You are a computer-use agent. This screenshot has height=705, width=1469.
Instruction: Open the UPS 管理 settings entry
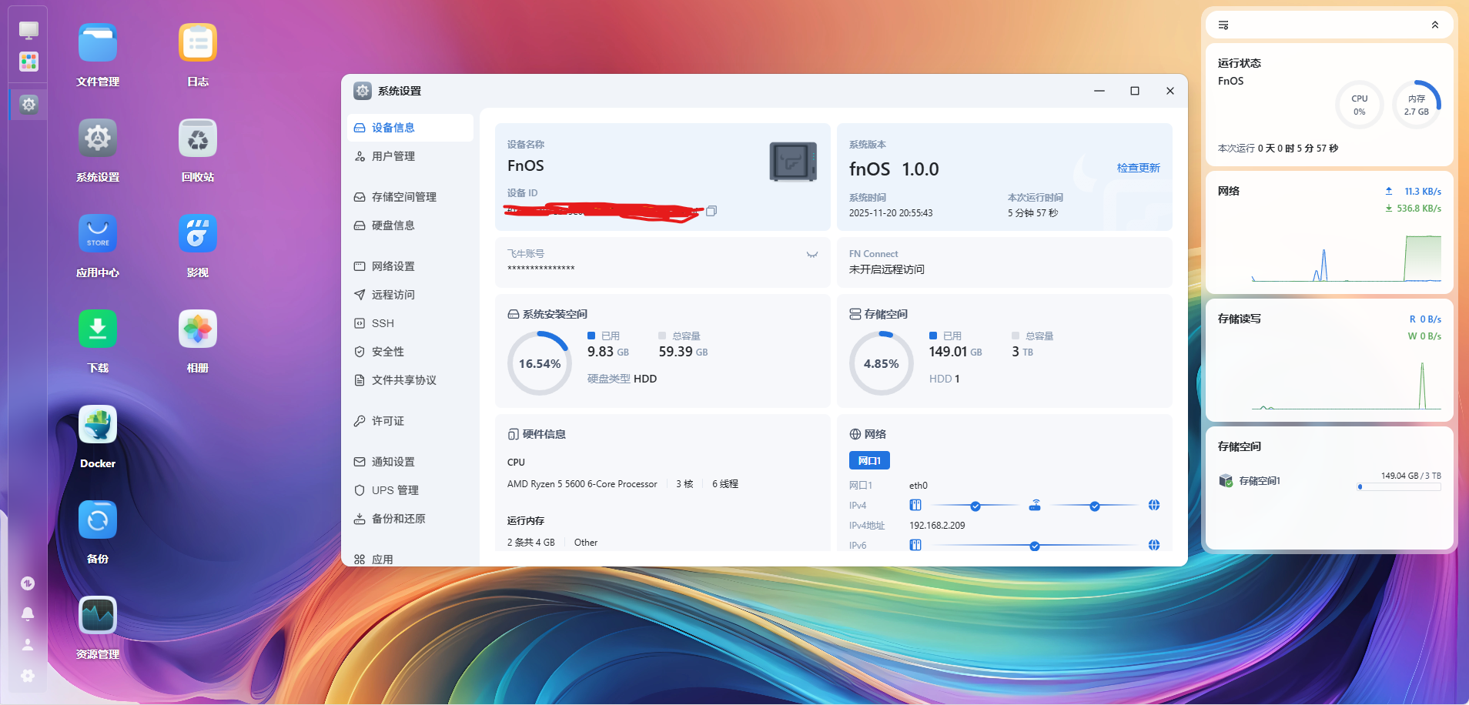[x=393, y=489]
